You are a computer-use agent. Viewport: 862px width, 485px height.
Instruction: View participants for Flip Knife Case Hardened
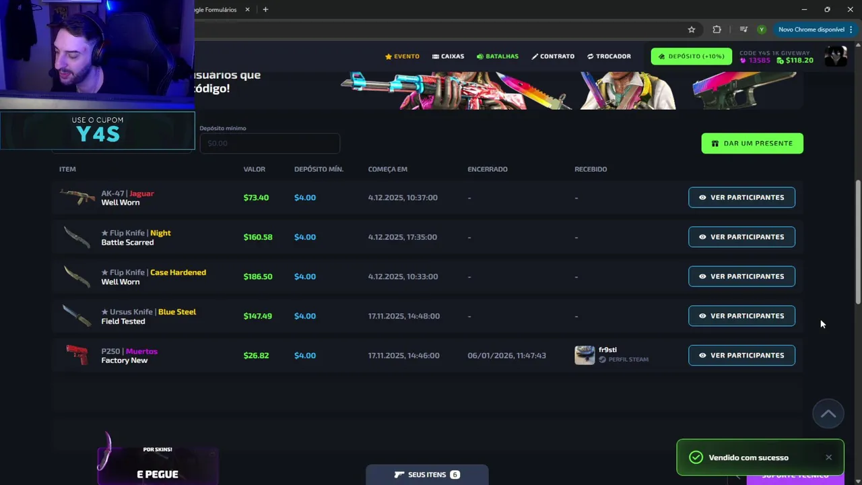(x=741, y=276)
